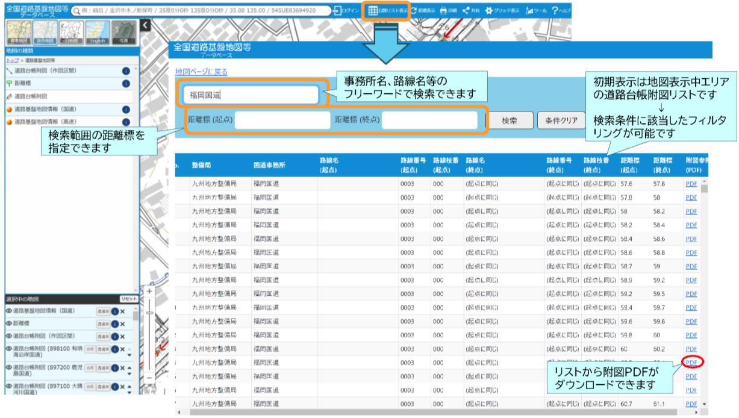Screen dimensions: 739x418
Task: Click the 距離標 (起点) input field
Action: tap(282, 120)
